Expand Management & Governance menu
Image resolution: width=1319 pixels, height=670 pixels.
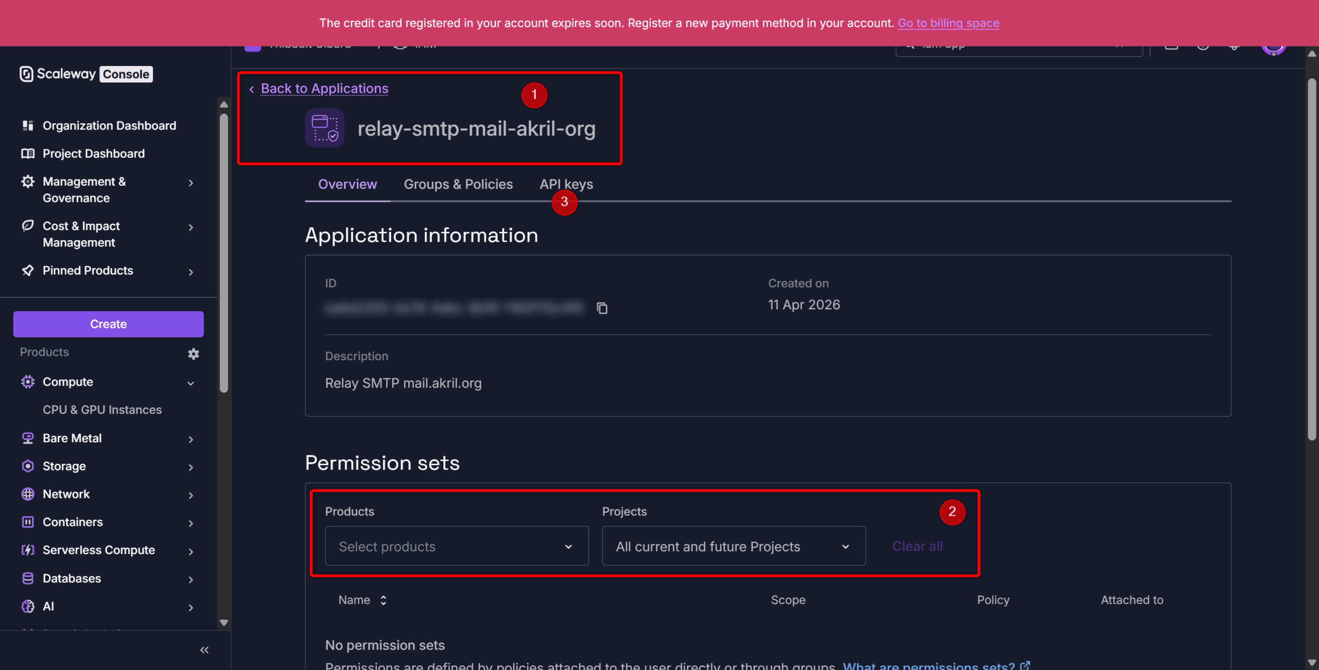coord(191,183)
